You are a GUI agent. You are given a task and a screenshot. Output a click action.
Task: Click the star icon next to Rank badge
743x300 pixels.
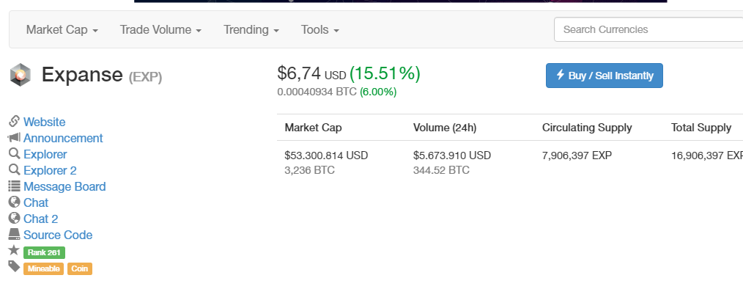pyautogui.click(x=14, y=251)
